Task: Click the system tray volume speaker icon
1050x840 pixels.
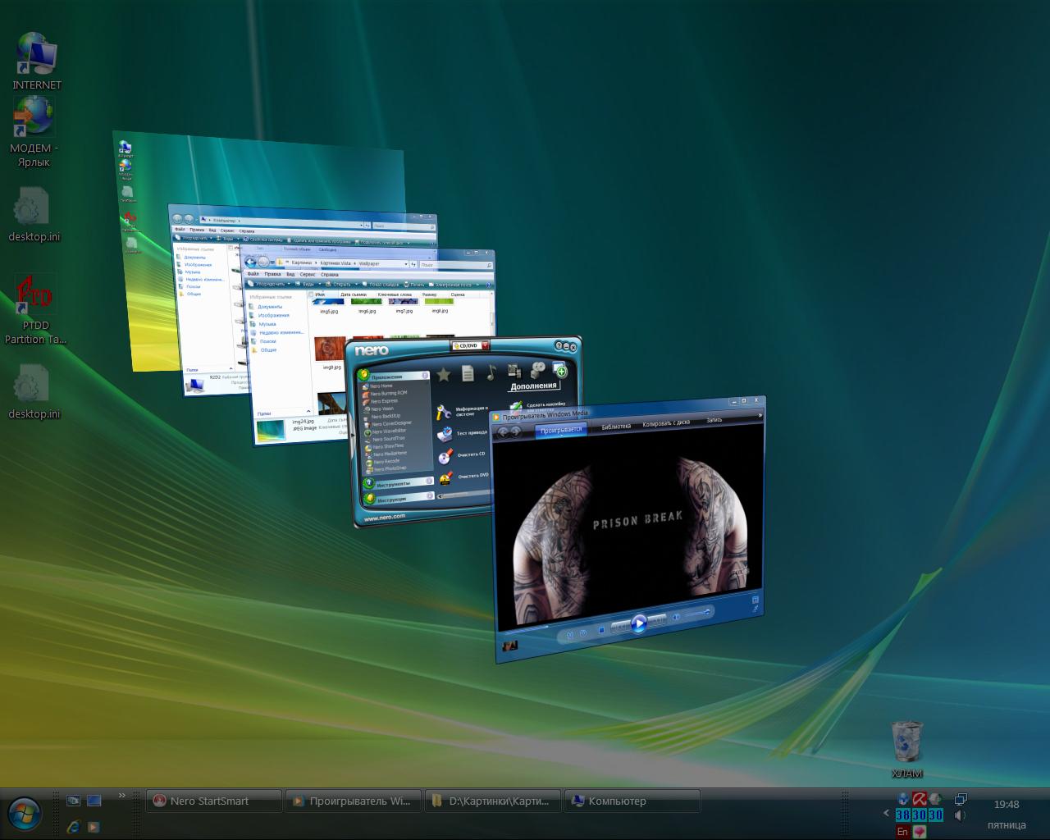Action: point(960,815)
